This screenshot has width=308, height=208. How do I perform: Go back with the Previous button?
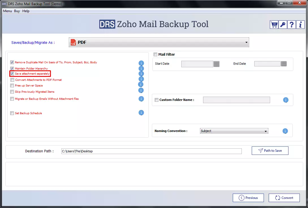248,198
